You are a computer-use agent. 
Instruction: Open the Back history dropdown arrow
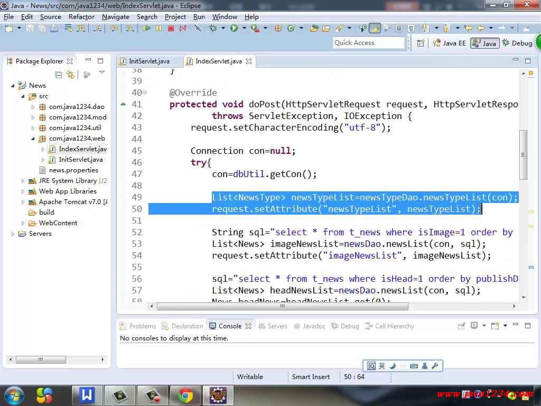(x=491, y=29)
